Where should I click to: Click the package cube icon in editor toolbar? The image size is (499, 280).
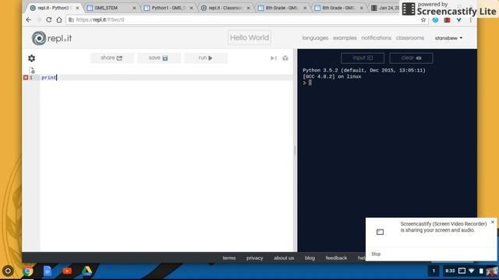pos(285,58)
